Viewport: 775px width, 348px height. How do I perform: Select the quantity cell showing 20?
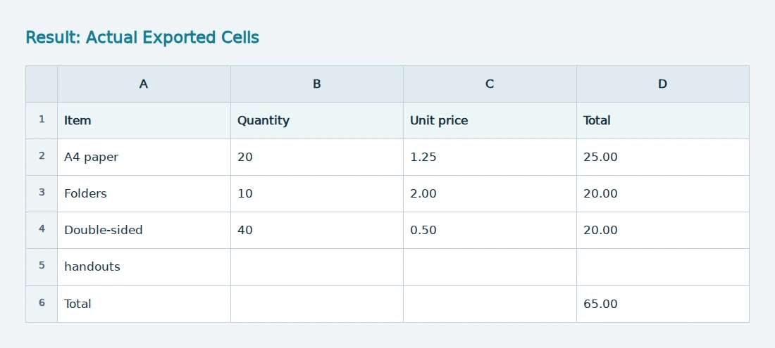[317, 157]
